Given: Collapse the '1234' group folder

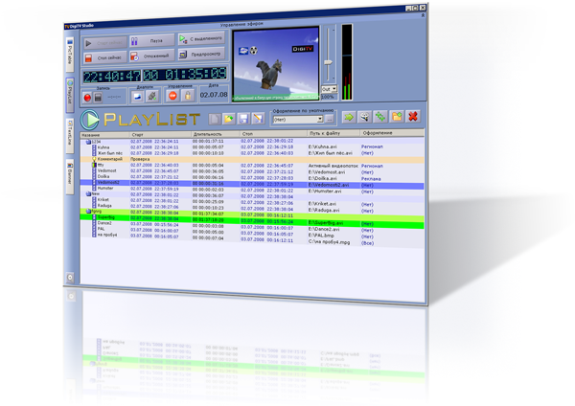Looking at the screenshot, I should coord(88,142).
